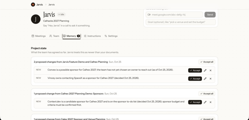Focus the optional Goal input field
The image size is (249, 120).
181,22
